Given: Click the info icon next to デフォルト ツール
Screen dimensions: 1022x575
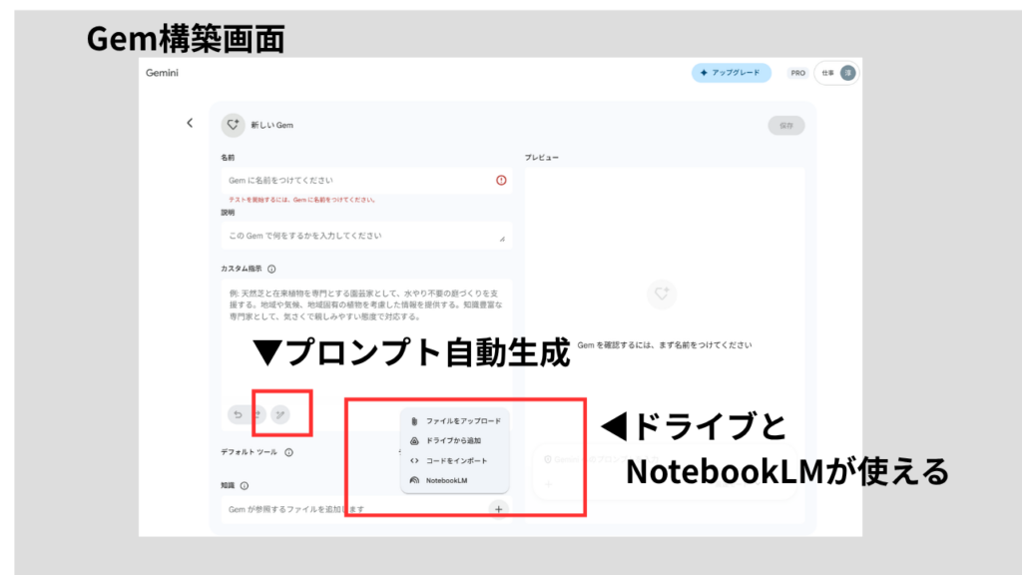Looking at the screenshot, I should point(288,452).
